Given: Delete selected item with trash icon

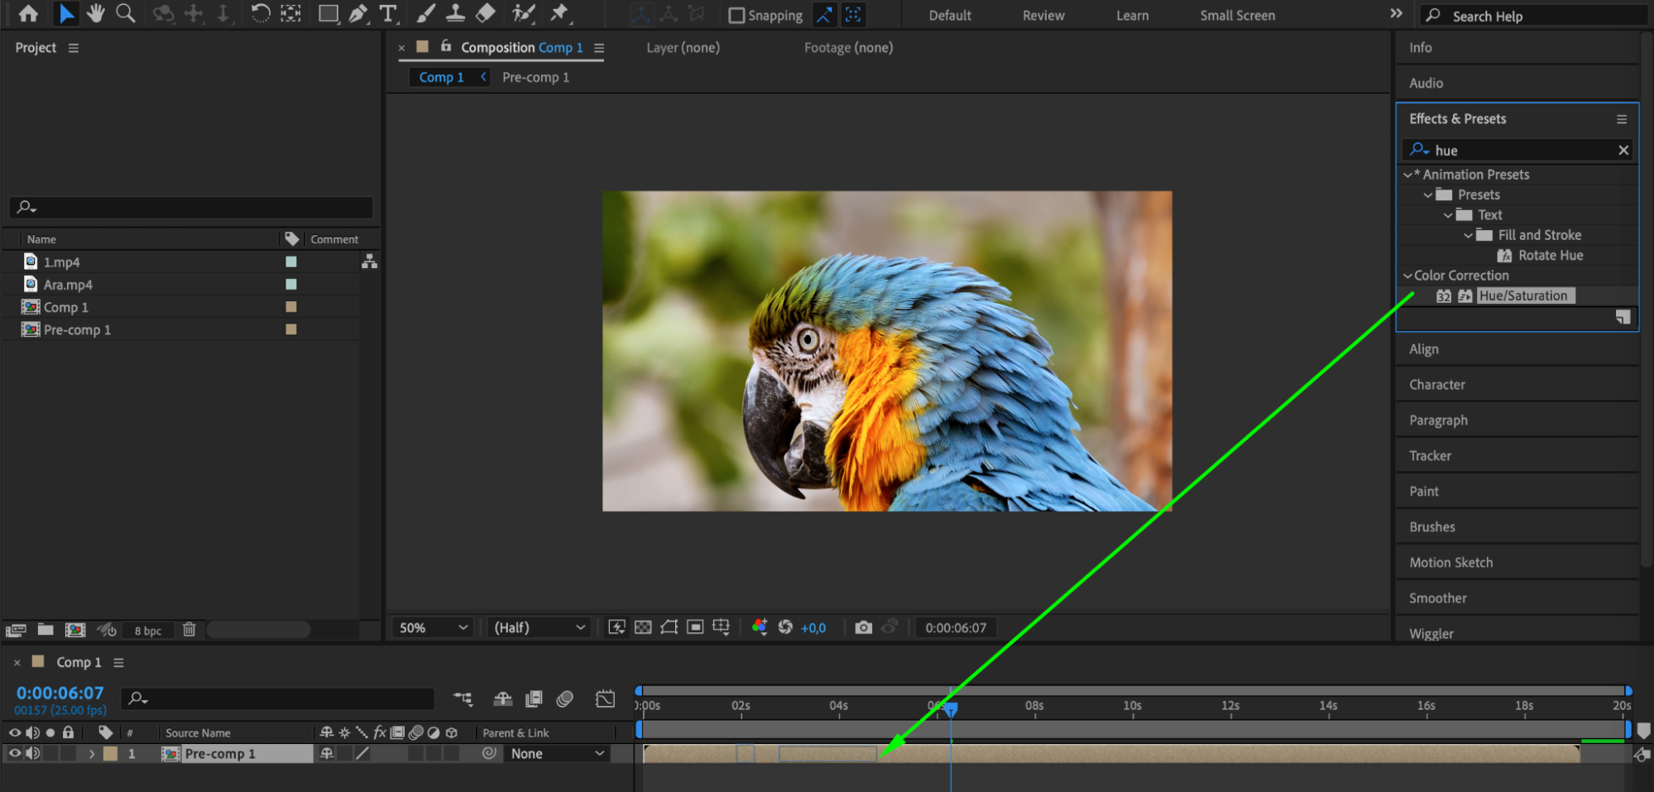Looking at the screenshot, I should (189, 630).
